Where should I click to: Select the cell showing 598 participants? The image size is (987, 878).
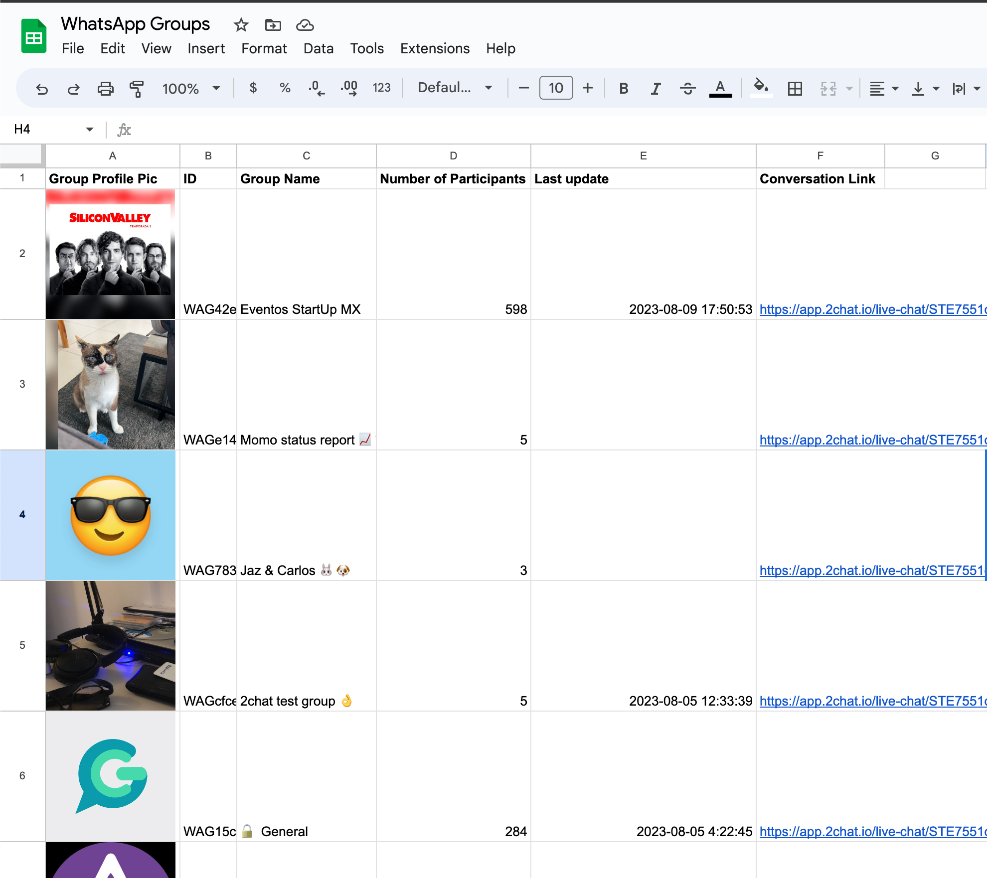click(453, 254)
